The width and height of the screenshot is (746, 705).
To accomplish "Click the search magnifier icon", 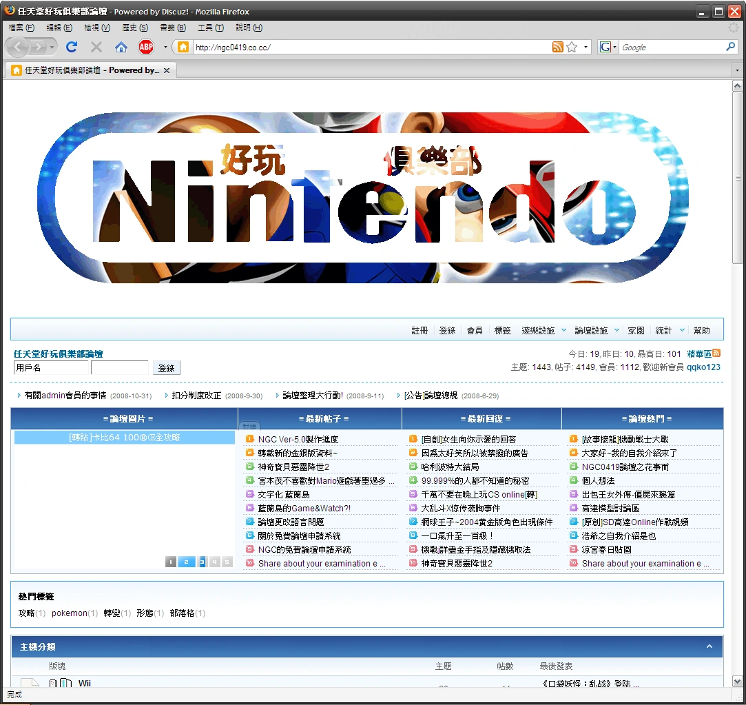I will pos(730,47).
